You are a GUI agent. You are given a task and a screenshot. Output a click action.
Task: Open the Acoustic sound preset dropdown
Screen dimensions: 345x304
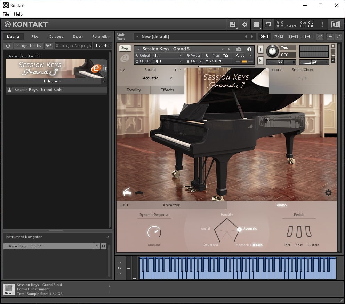[x=157, y=78]
